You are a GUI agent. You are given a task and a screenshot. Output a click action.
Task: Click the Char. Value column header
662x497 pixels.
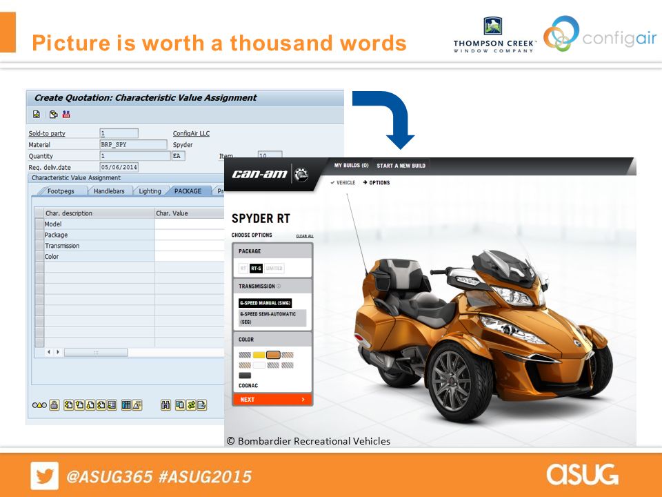[x=189, y=213]
